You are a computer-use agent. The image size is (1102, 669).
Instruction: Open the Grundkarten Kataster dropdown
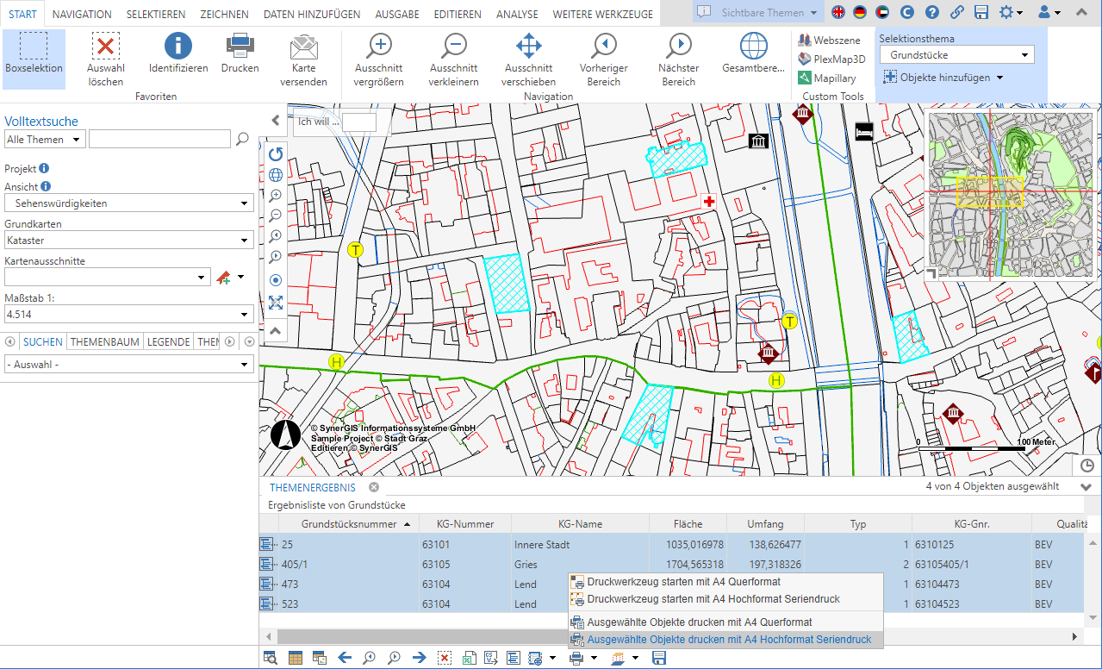point(128,241)
